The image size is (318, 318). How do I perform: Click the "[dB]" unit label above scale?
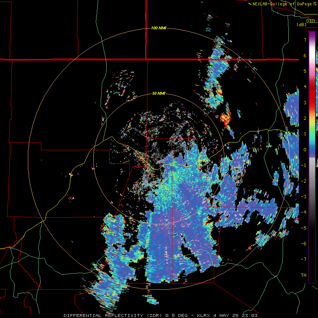301,24
